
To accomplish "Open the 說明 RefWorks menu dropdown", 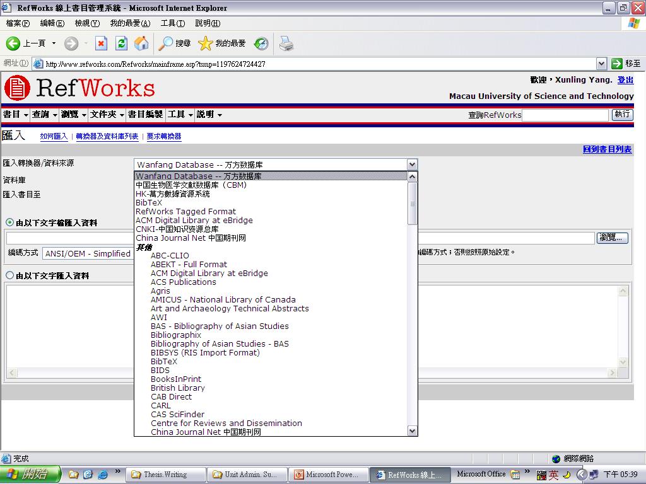I will (x=209, y=115).
